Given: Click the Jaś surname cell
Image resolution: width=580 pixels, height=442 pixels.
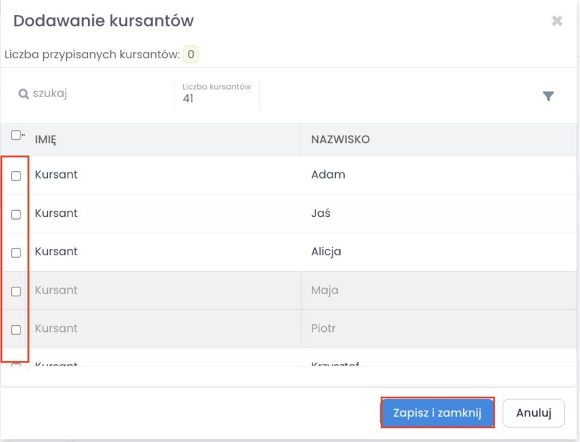Looking at the screenshot, I should [321, 213].
